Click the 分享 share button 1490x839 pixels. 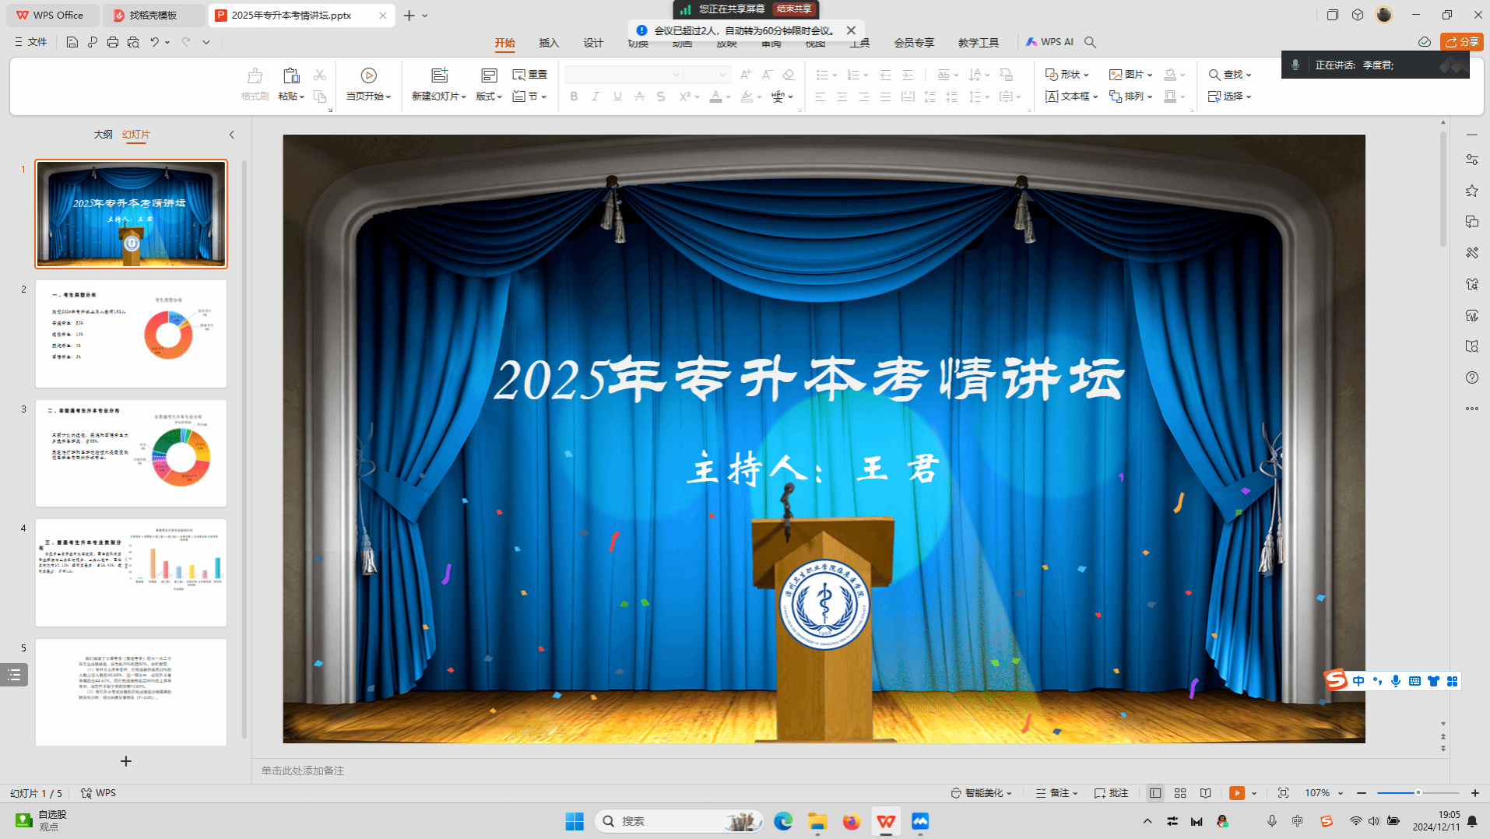[1461, 42]
